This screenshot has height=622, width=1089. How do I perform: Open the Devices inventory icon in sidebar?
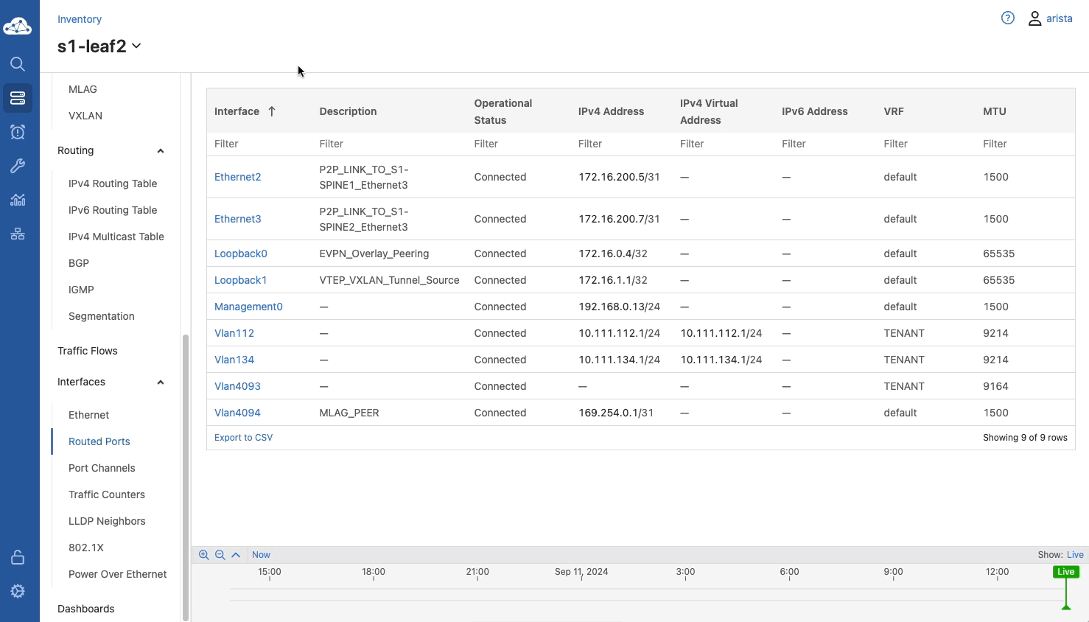pyautogui.click(x=18, y=98)
